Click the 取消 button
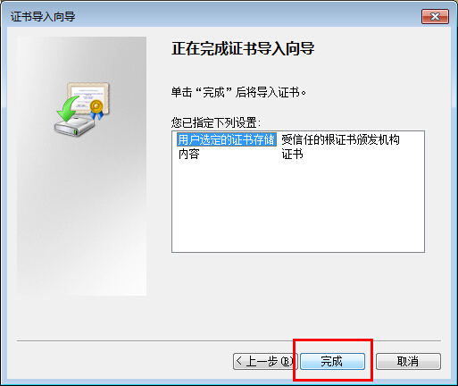Viewport: 458px width, 386px height. (x=408, y=361)
